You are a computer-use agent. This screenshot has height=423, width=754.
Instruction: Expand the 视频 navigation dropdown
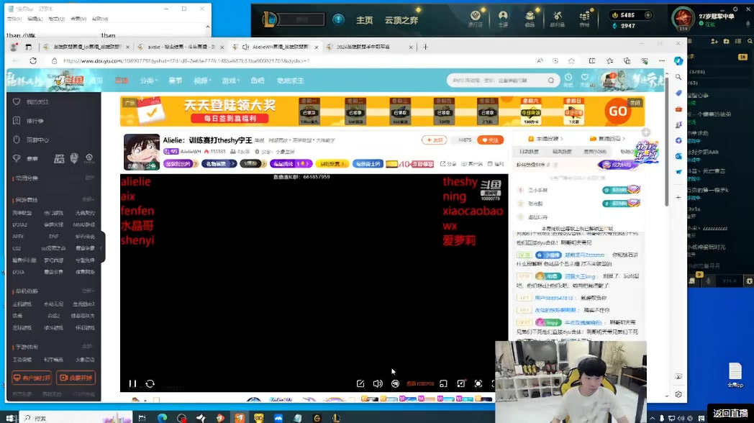(202, 81)
